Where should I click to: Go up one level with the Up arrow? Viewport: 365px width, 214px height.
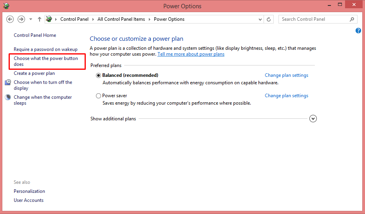[x=39, y=19]
